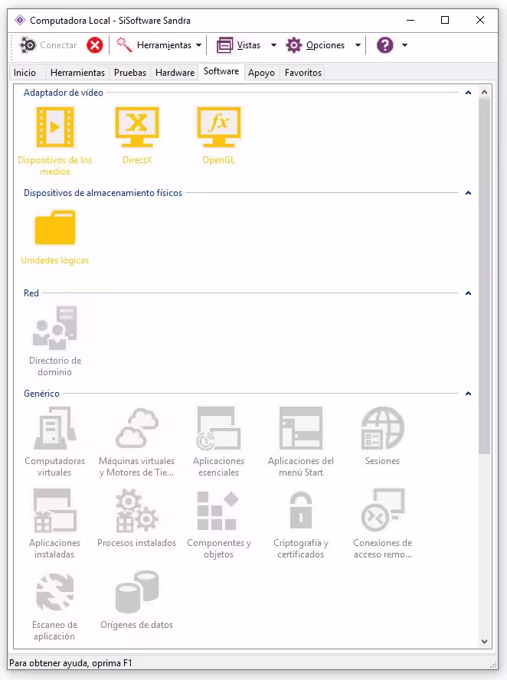Select the Software tab

tap(221, 71)
